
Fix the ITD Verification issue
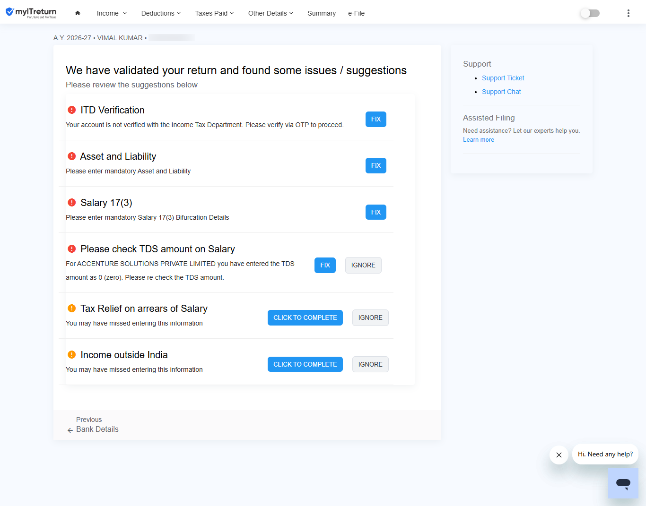tap(376, 119)
